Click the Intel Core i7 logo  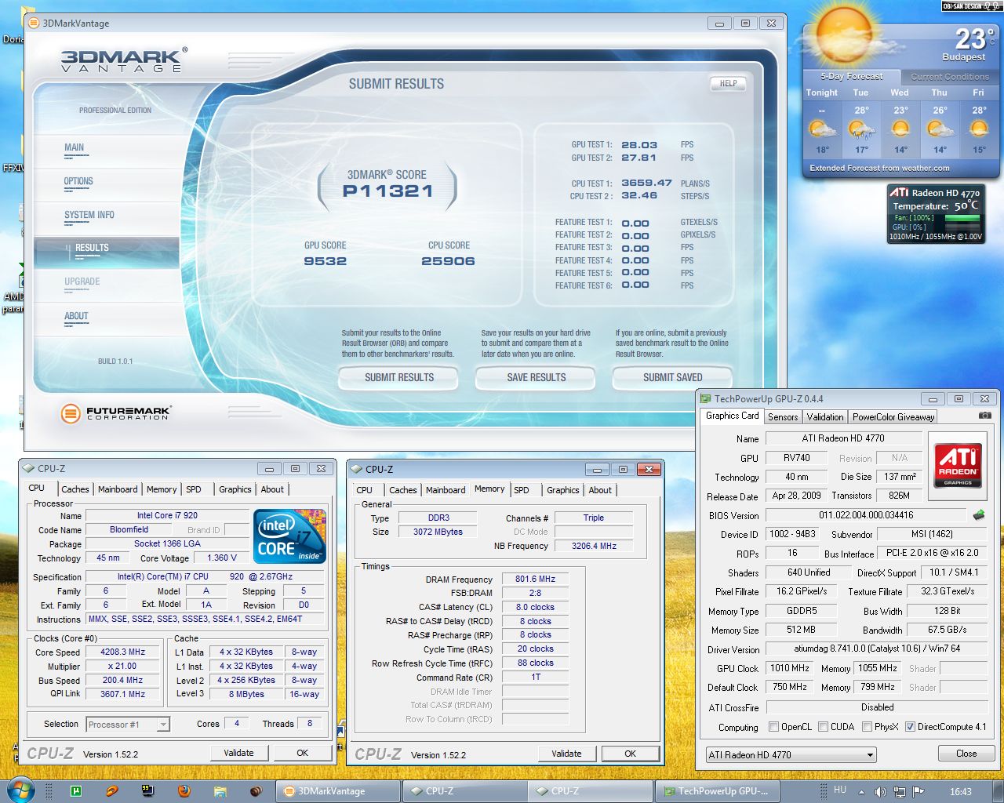pyautogui.click(x=289, y=536)
